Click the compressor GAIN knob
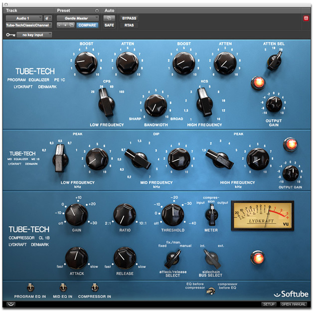Image resolution: width=314 pixels, height=312 pixels. point(76,215)
